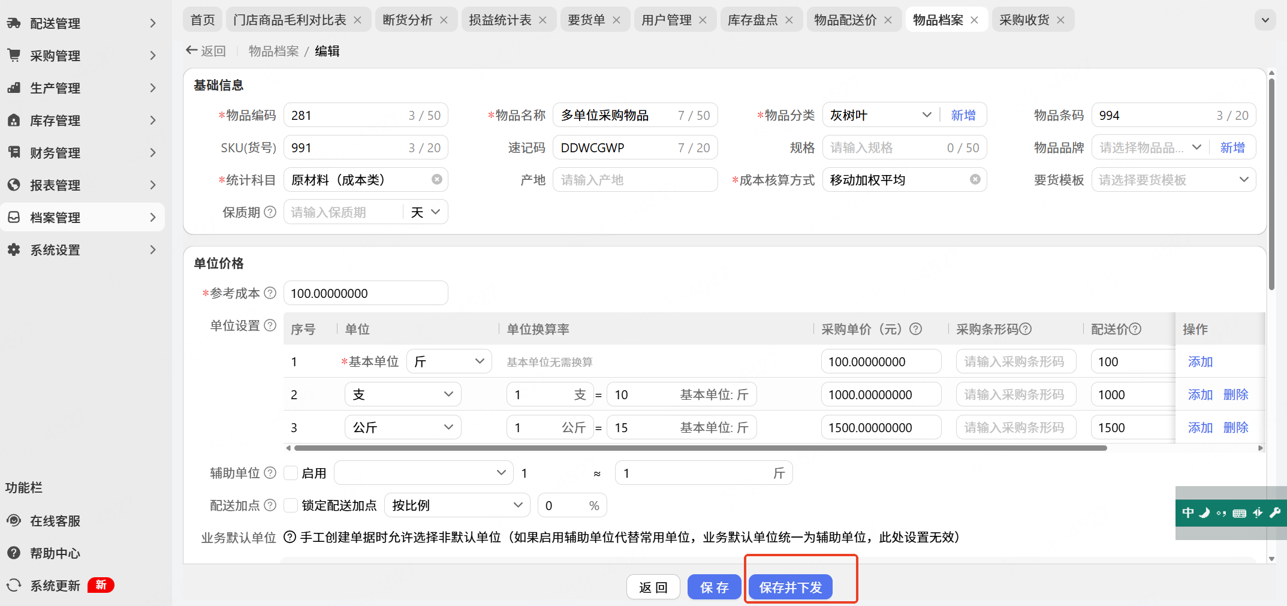Open the 基本单位 dropdown showing 斤
Screen dimensions: 1287x606
[x=449, y=361]
